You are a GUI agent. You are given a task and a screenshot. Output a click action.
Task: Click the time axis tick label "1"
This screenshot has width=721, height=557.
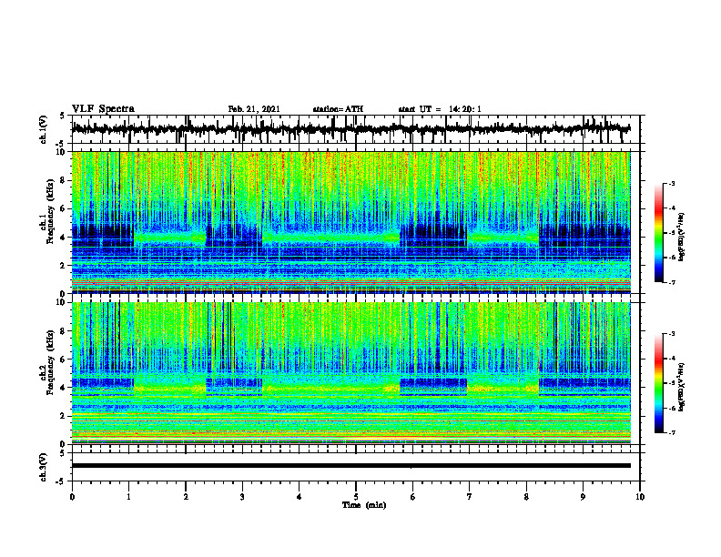tap(128, 497)
